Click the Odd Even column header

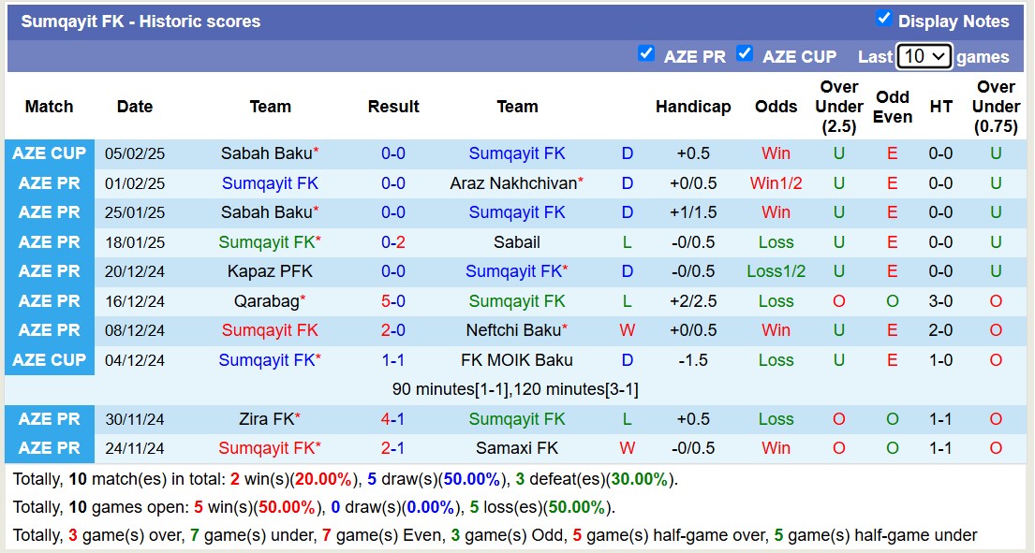[893, 107]
